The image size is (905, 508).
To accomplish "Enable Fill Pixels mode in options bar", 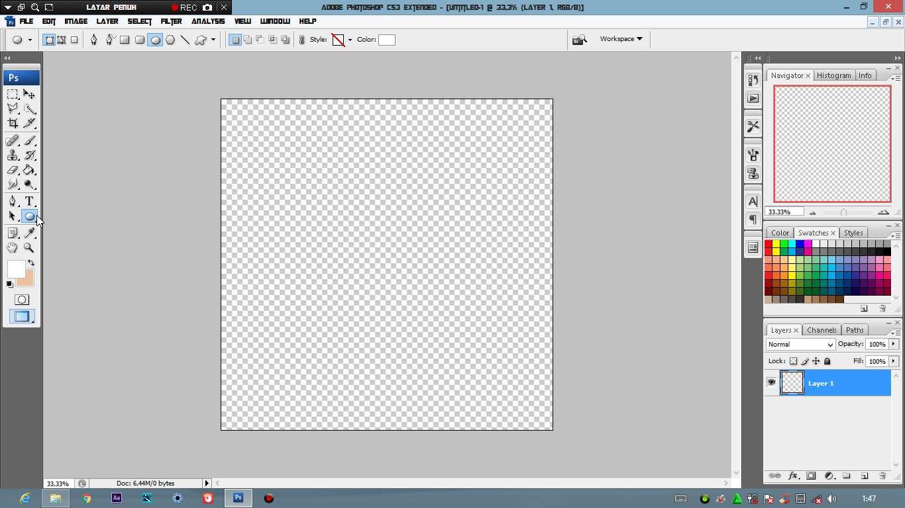I will (74, 40).
